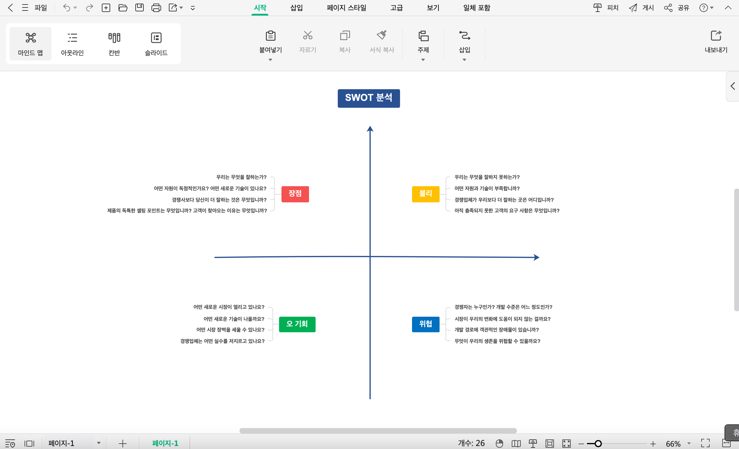Switch to 칸반 view mode
The width and height of the screenshot is (739, 449).
tap(114, 44)
